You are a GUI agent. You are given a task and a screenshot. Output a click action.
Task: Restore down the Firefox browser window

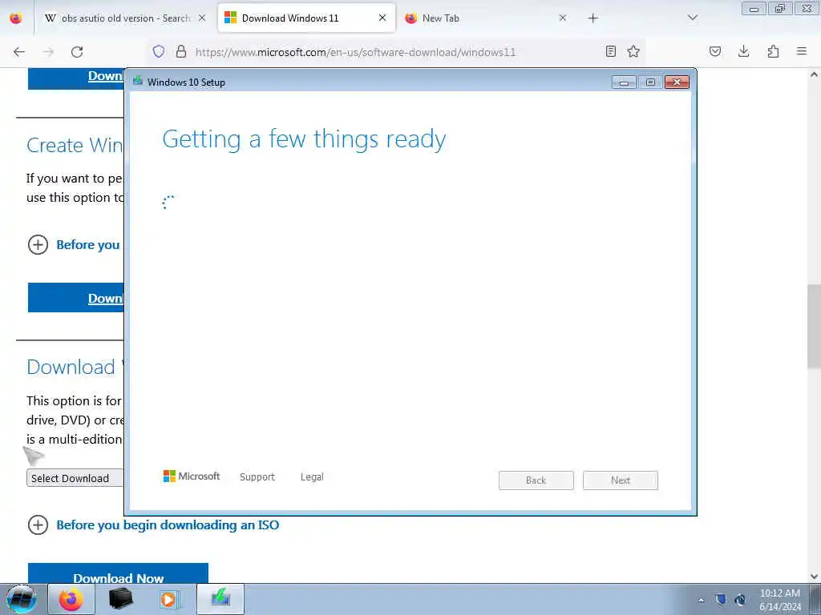(780, 8)
